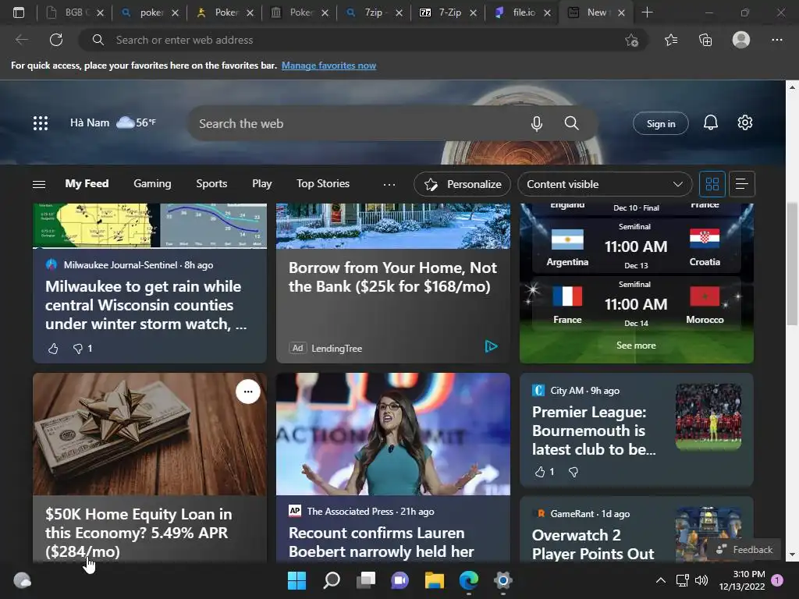
Task: Open the Feedback button
Action: (x=744, y=550)
